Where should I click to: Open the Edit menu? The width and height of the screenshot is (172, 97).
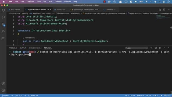(x=22, y=2)
